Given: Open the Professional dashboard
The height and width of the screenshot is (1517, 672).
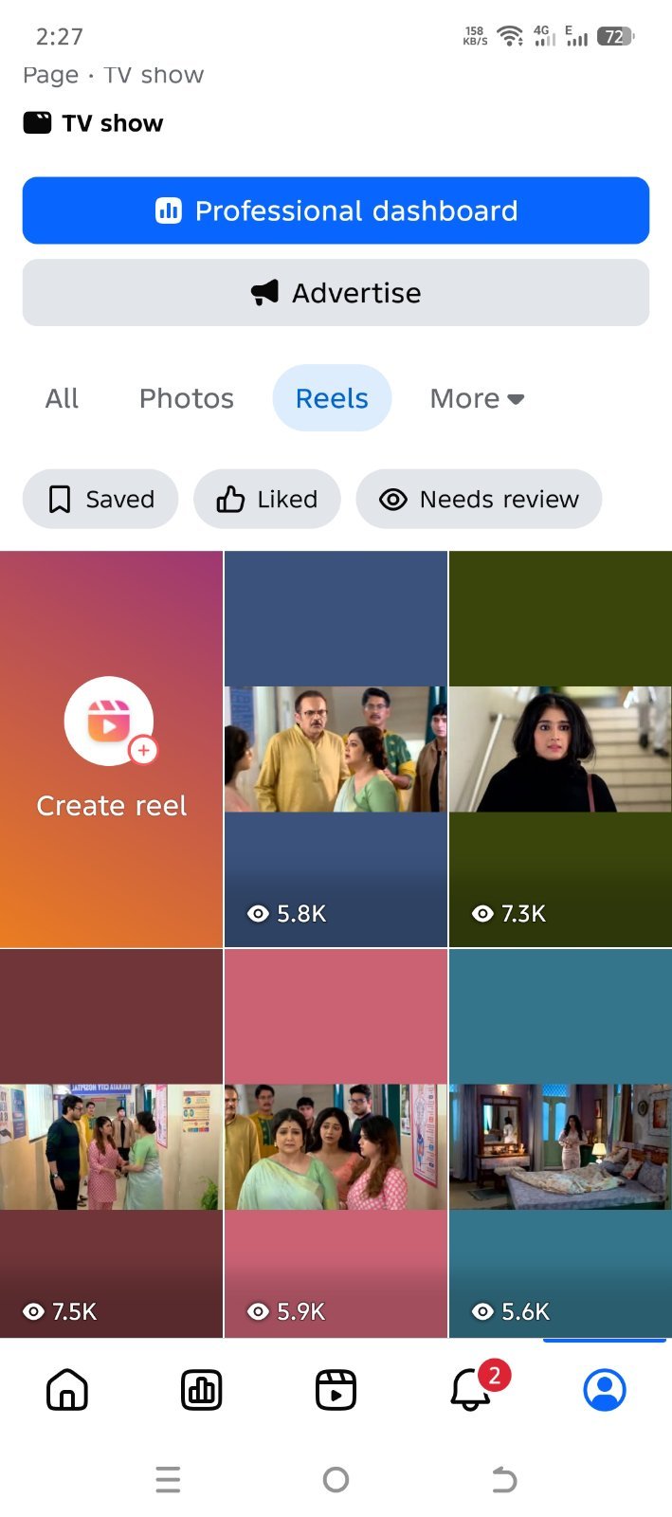Looking at the screenshot, I should tap(336, 210).
